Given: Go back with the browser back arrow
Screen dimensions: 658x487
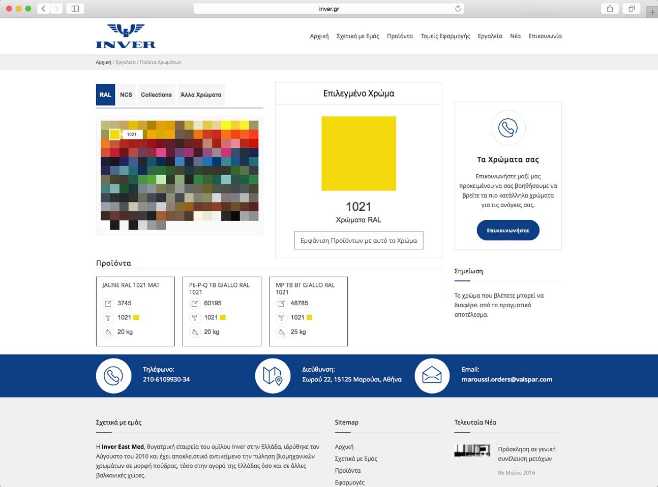Looking at the screenshot, I should (x=44, y=9).
